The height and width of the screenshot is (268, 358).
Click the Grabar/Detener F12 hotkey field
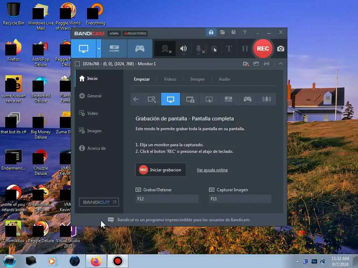[167, 199]
